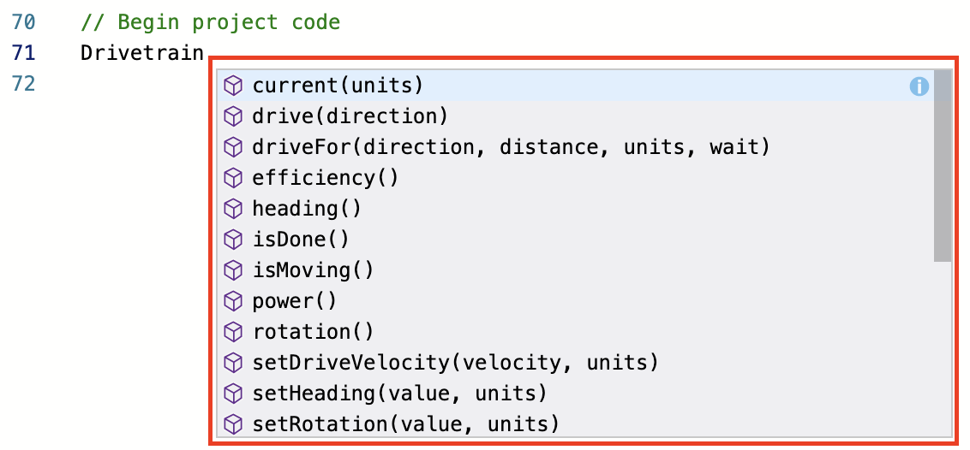Image resolution: width=970 pixels, height=450 pixels.
Task: Place cursor after Drivetrain on line 71
Action: pos(204,53)
